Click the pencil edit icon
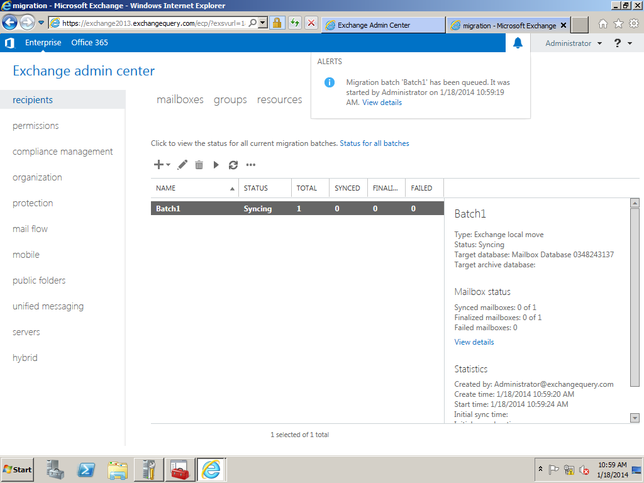The image size is (644, 483). (x=182, y=165)
